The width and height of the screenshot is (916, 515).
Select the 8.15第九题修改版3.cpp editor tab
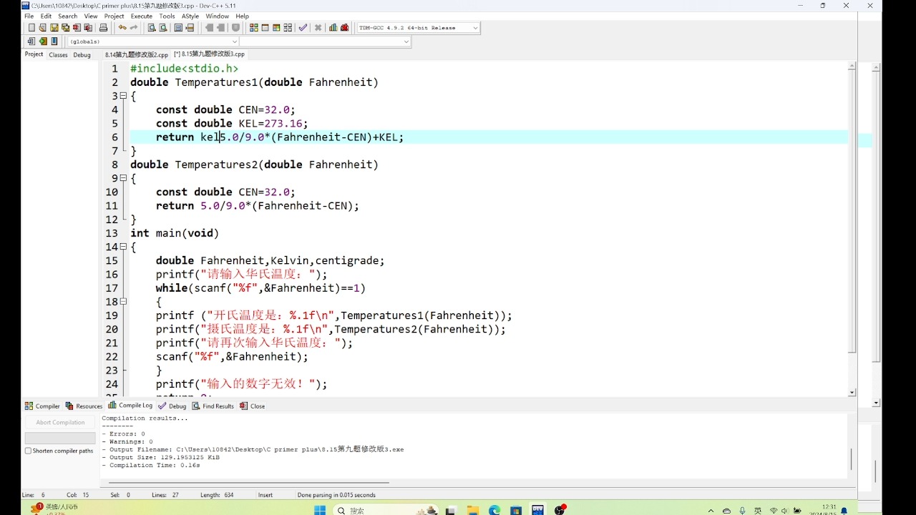[x=209, y=54]
